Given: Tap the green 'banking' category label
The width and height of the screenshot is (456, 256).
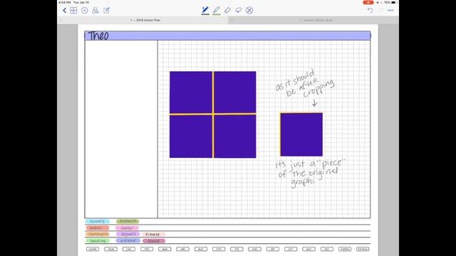Looking at the screenshot, I should pyautogui.click(x=98, y=241).
